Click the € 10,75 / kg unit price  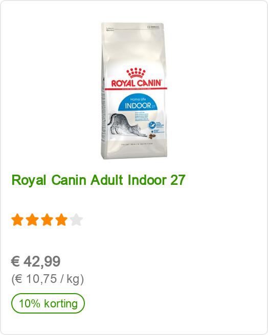click(x=48, y=279)
